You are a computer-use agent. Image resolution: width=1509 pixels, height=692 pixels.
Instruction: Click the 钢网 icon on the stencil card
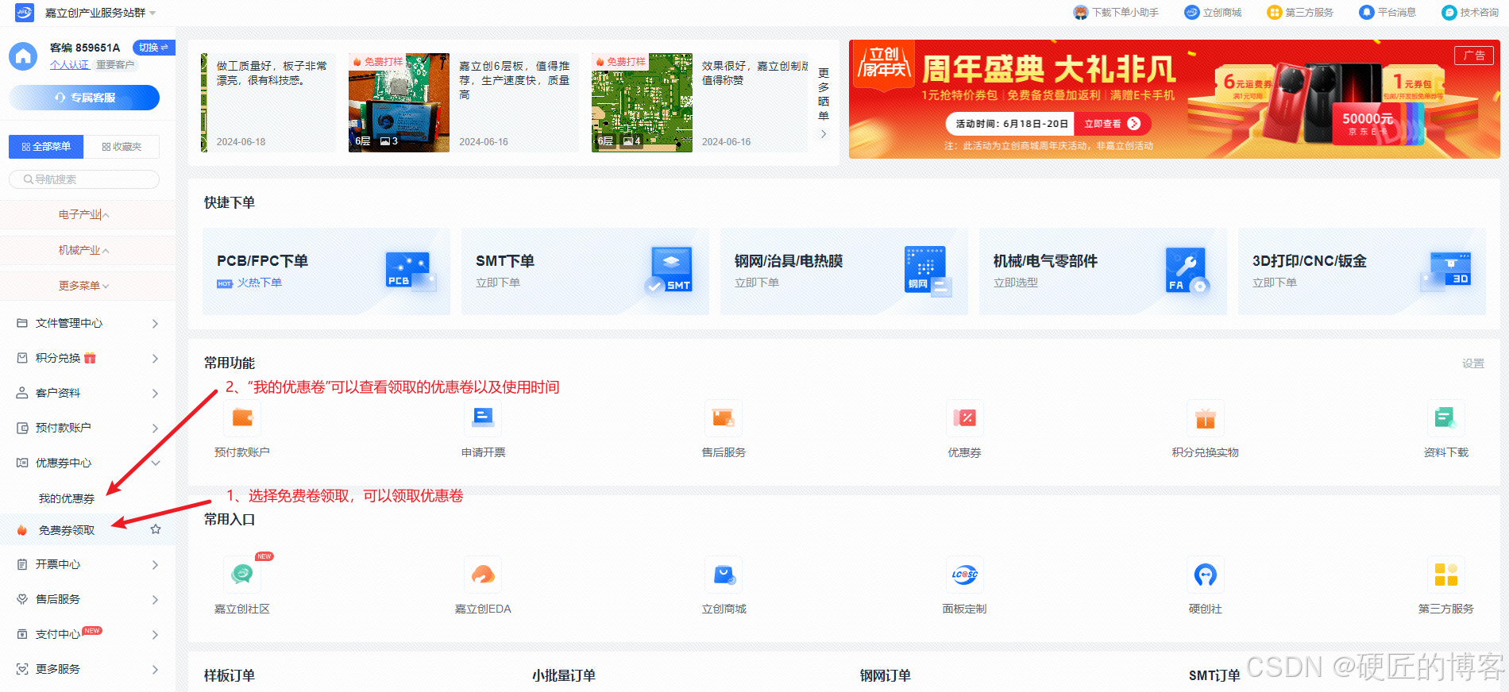coord(928,271)
